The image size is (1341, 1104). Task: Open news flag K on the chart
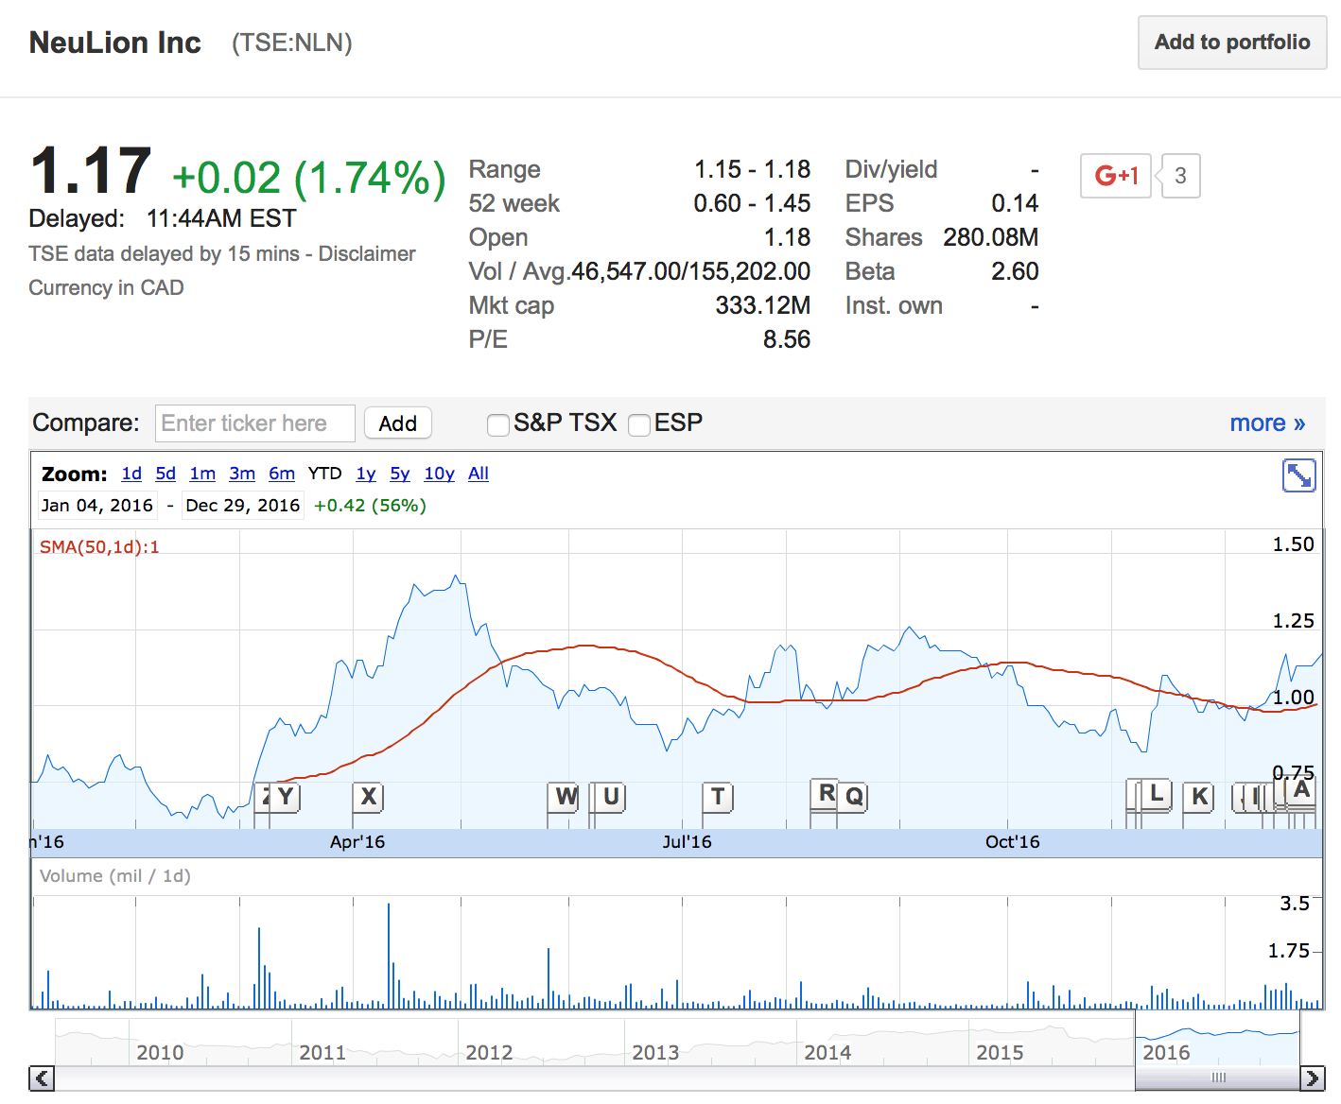click(x=1199, y=797)
